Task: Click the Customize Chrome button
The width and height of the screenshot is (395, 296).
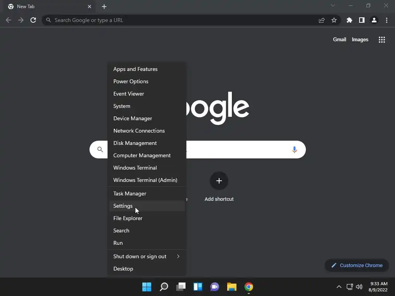Action: click(x=357, y=265)
